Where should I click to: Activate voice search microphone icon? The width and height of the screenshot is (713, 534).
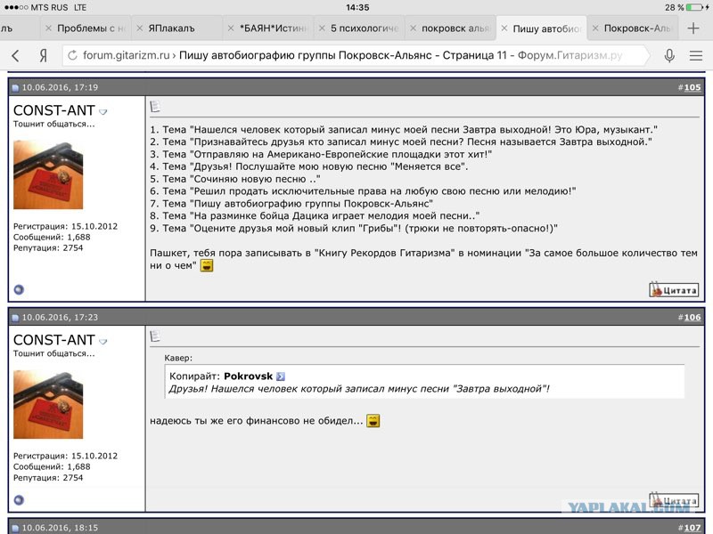click(669, 55)
